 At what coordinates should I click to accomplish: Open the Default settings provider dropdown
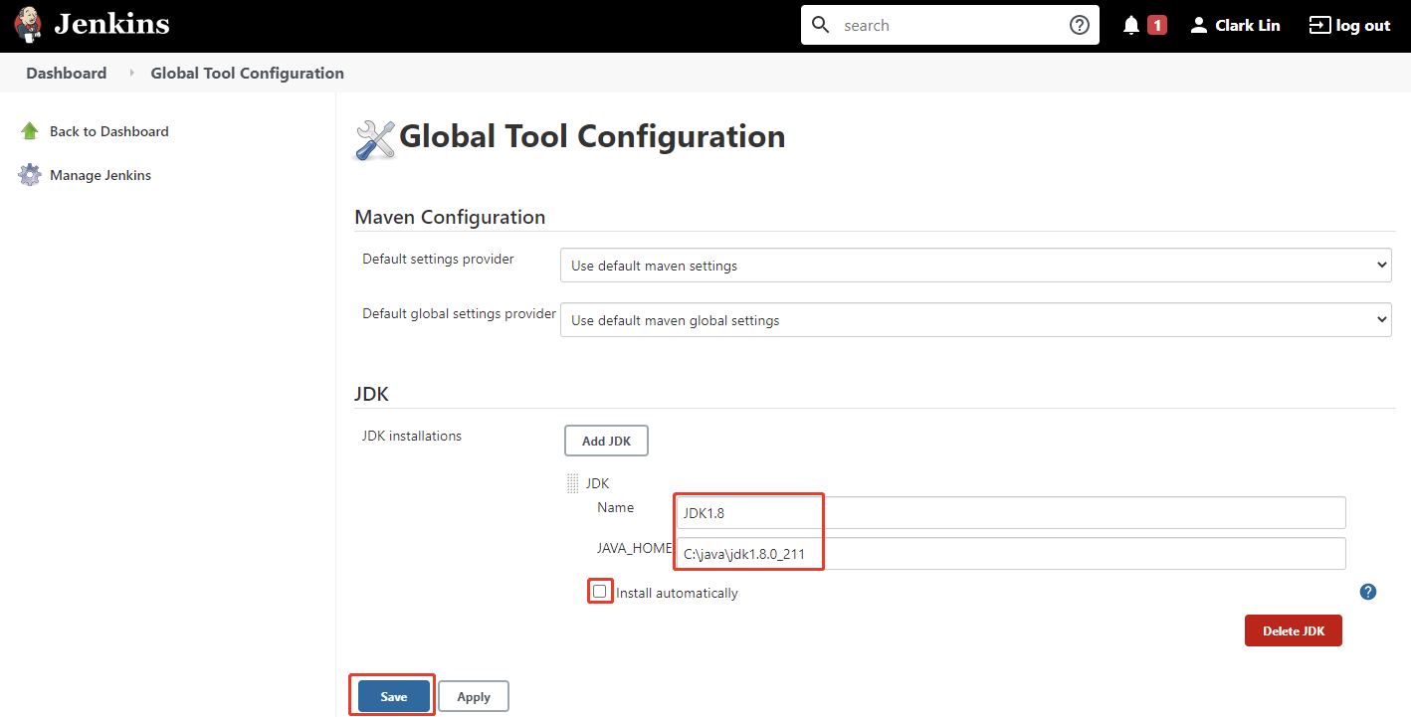pos(975,266)
